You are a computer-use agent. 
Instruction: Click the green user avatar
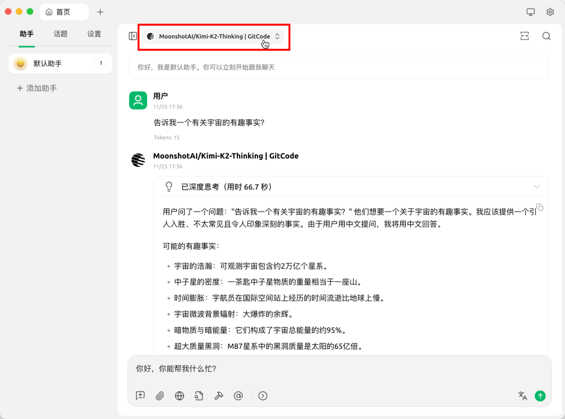[x=138, y=101]
